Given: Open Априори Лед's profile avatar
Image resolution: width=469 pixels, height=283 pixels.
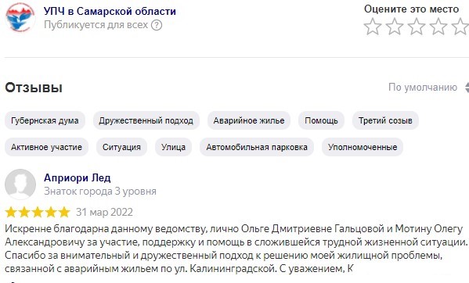Looking at the screenshot, I should (20, 184).
